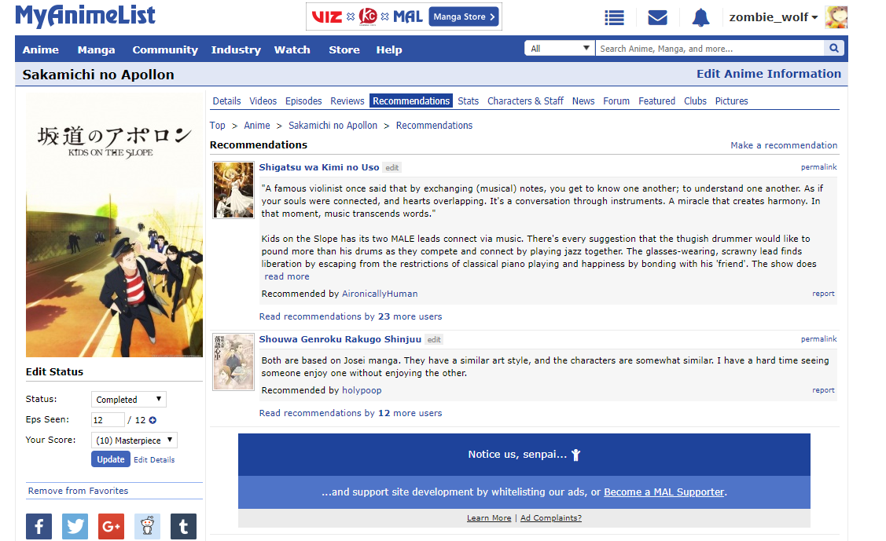Screen dimensions: 886x541
Task: Open messages envelope icon
Action: tap(657, 17)
